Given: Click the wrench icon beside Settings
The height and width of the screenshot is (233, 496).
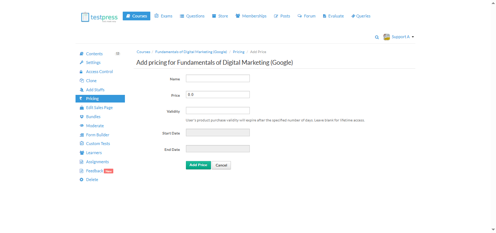Looking at the screenshot, I should pyautogui.click(x=82, y=63).
